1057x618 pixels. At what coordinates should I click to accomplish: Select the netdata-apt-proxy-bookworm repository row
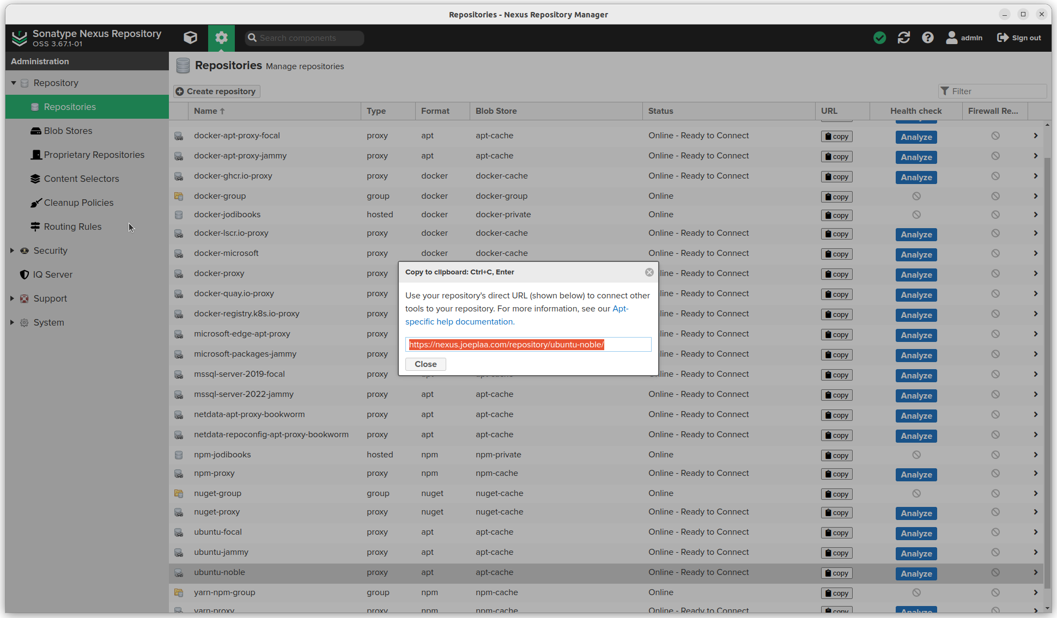coord(606,414)
